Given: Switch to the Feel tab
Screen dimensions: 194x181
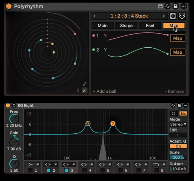Looking at the screenshot, I should [x=150, y=26].
